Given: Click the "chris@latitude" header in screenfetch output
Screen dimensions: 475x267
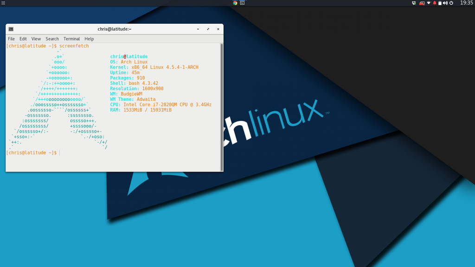Looking at the screenshot, I should click(x=129, y=57).
